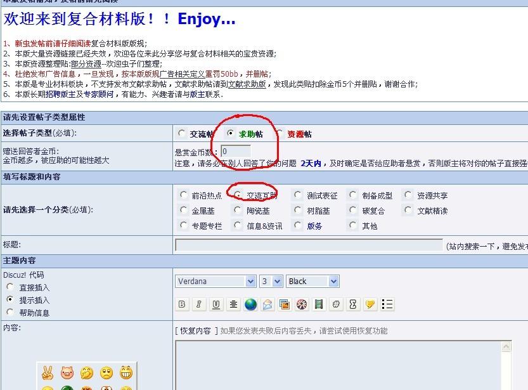
Task: Select 直接插入 Discuz code mode
Action: (x=10, y=287)
